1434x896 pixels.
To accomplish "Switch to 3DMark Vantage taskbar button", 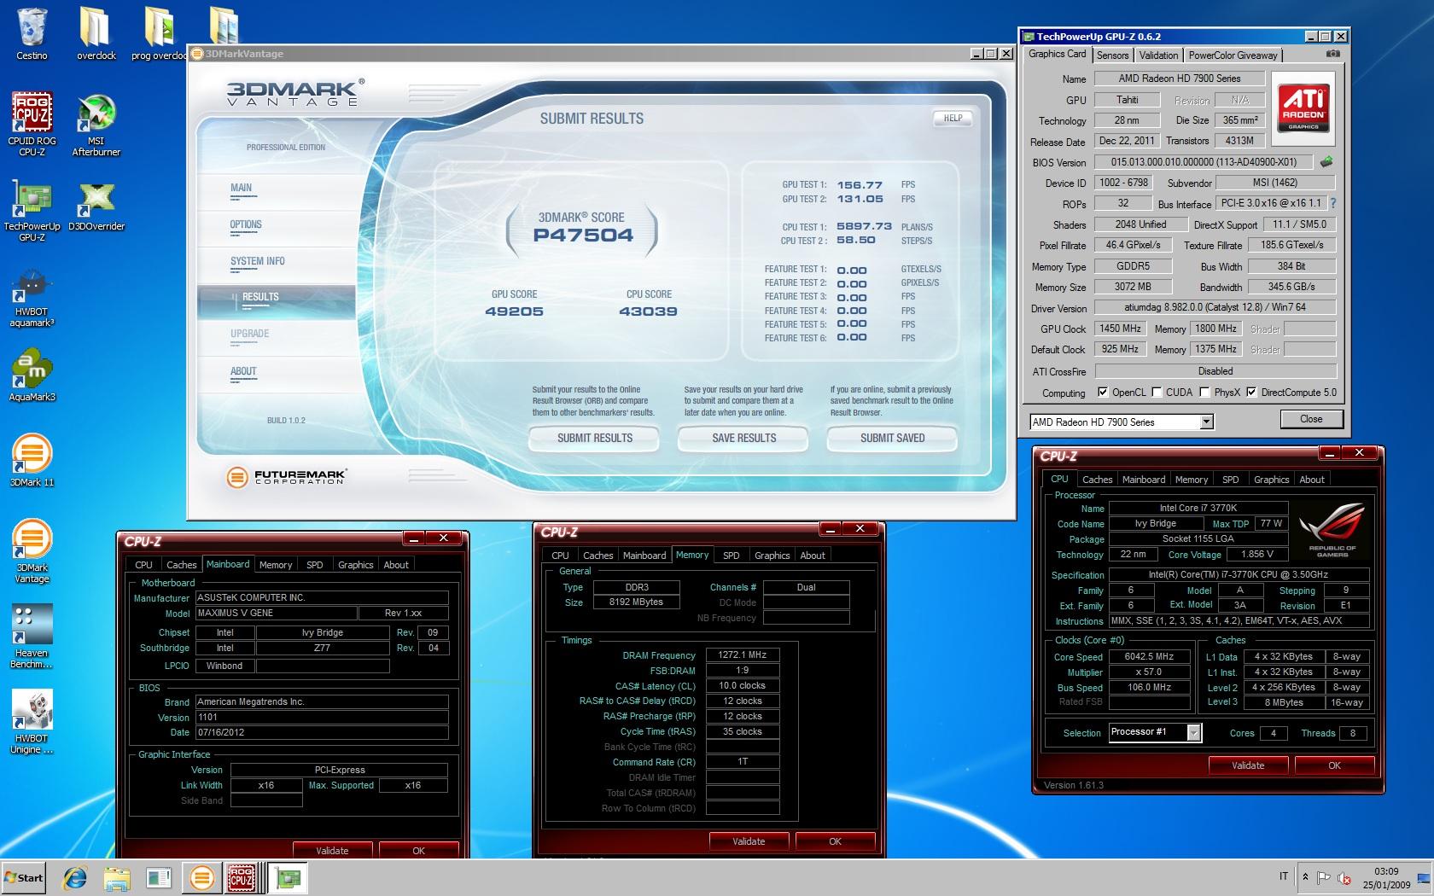I will pyautogui.click(x=202, y=877).
